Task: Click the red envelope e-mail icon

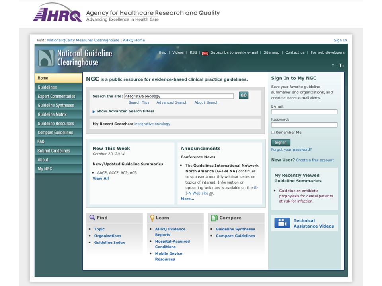Action: (x=205, y=53)
